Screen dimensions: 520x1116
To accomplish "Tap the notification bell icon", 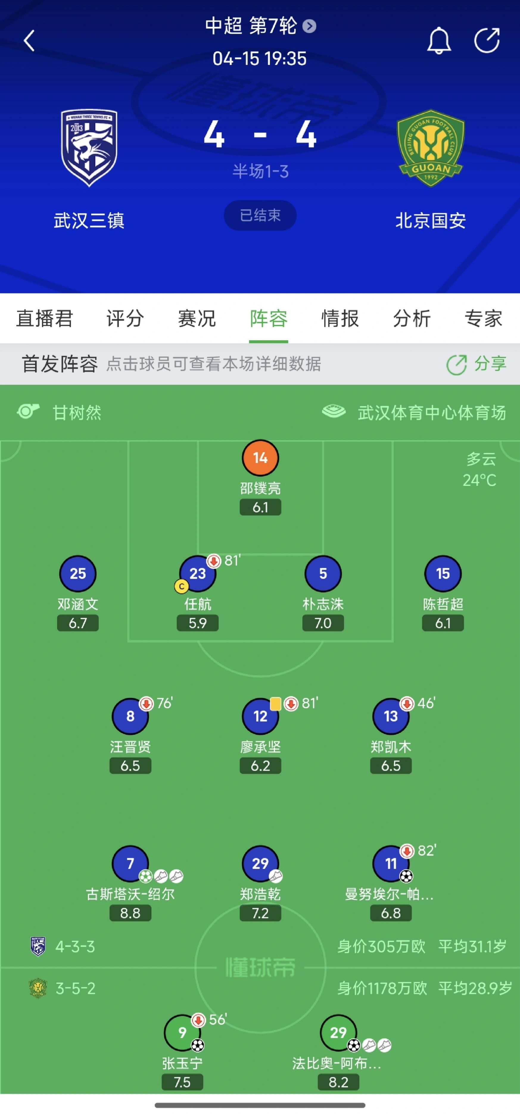I will click(439, 41).
